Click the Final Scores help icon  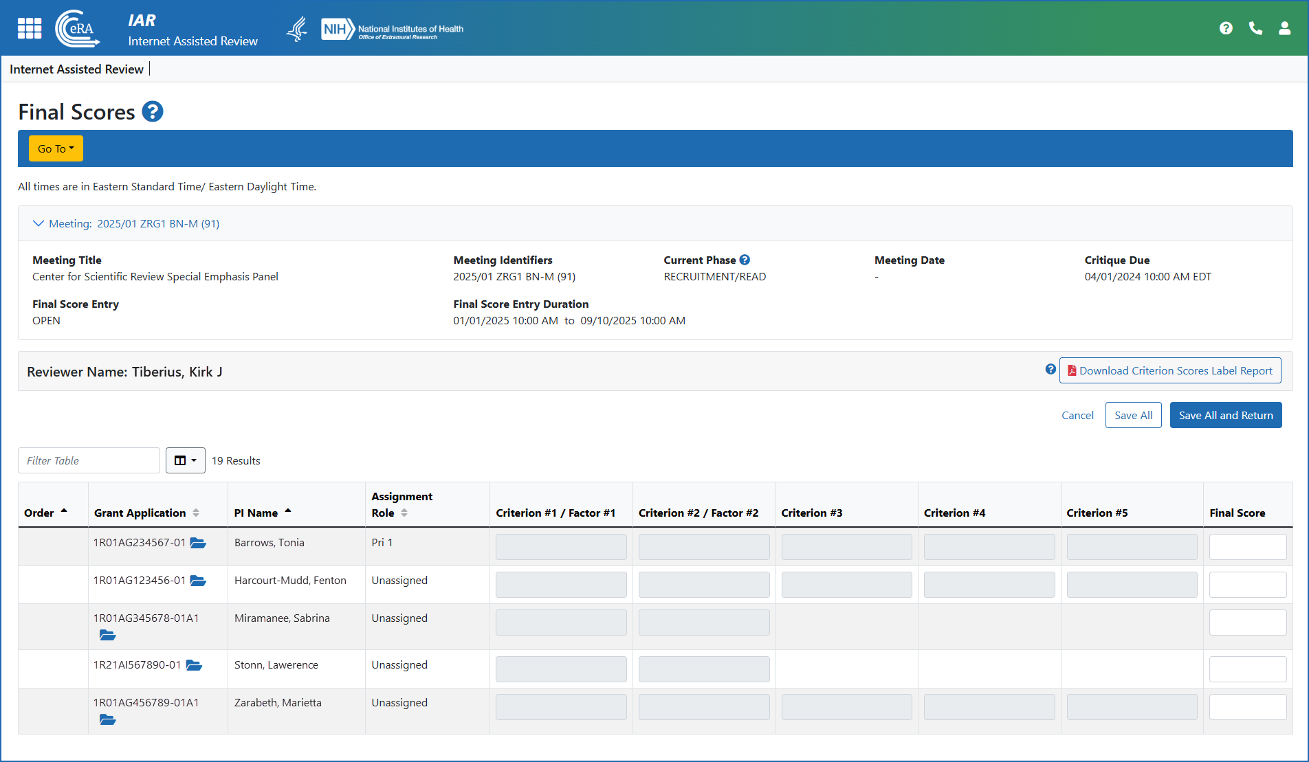tap(153, 111)
